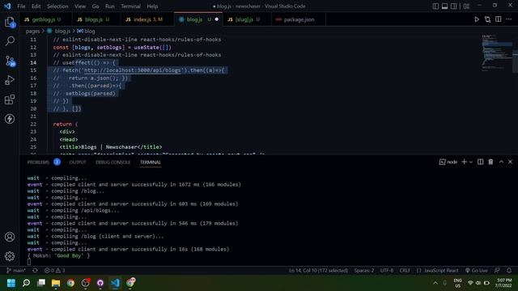The width and height of the screenshot is (518, 291).
Task: Toggle the secondary side bar layout icon
Action: tap(453, 6)
